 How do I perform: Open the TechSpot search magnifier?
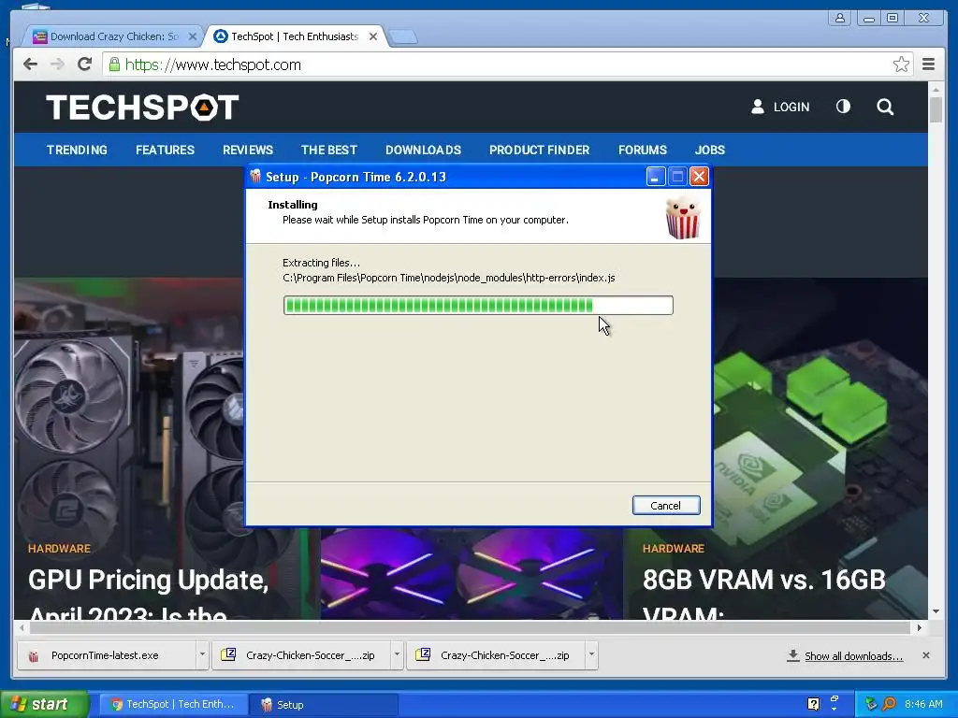885,107
